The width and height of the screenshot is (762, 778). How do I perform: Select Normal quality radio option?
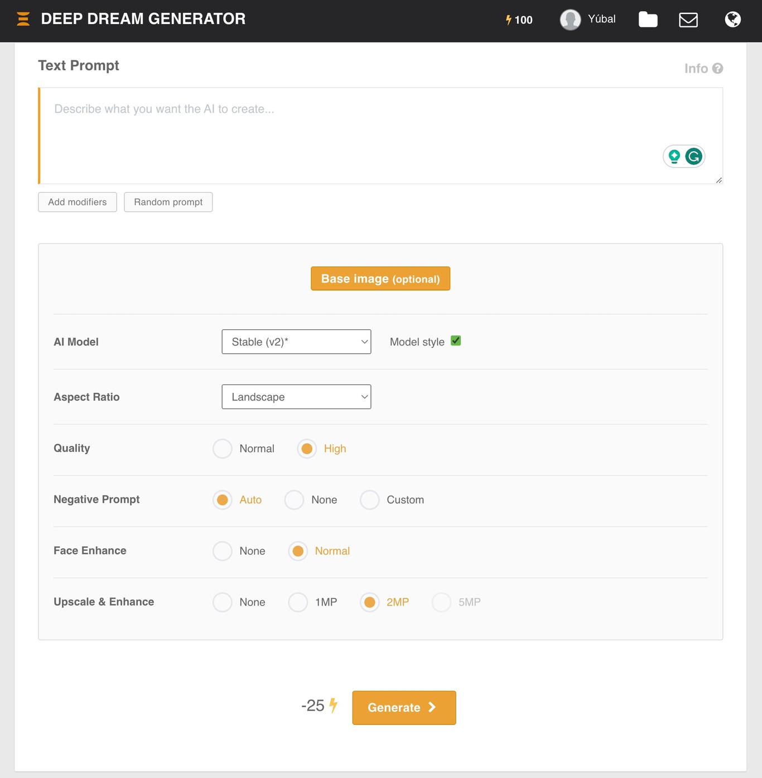223,449
